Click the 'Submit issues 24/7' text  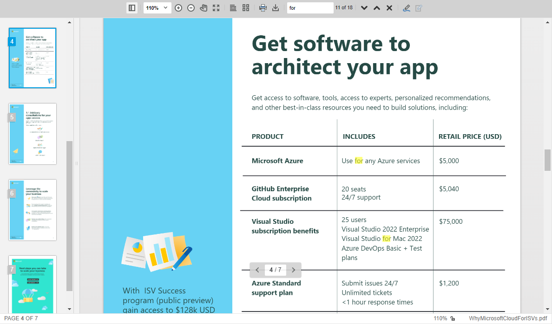coord(370,283)
